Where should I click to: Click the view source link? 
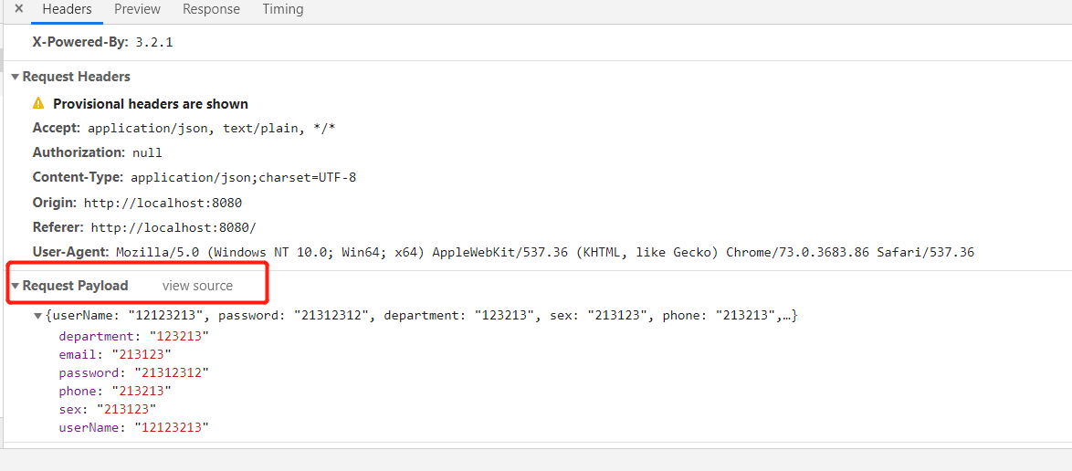click(197, 286)
